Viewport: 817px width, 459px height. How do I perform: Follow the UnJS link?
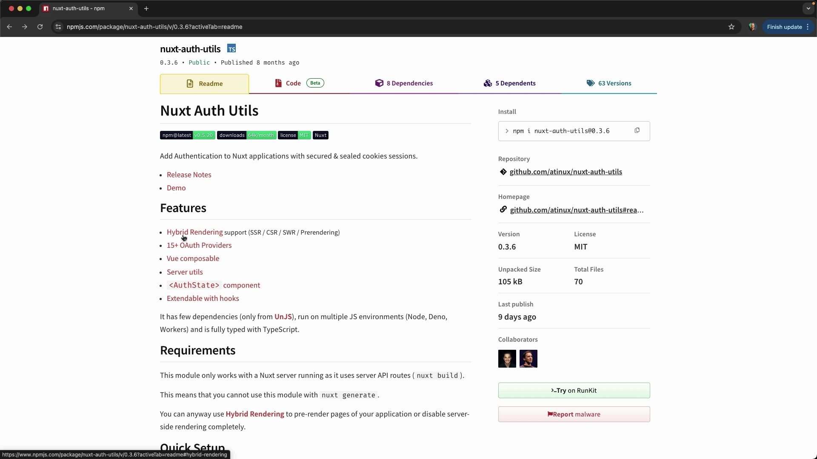(283, 317)
